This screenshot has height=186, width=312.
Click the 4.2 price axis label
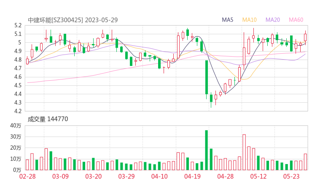coord(18,111)
